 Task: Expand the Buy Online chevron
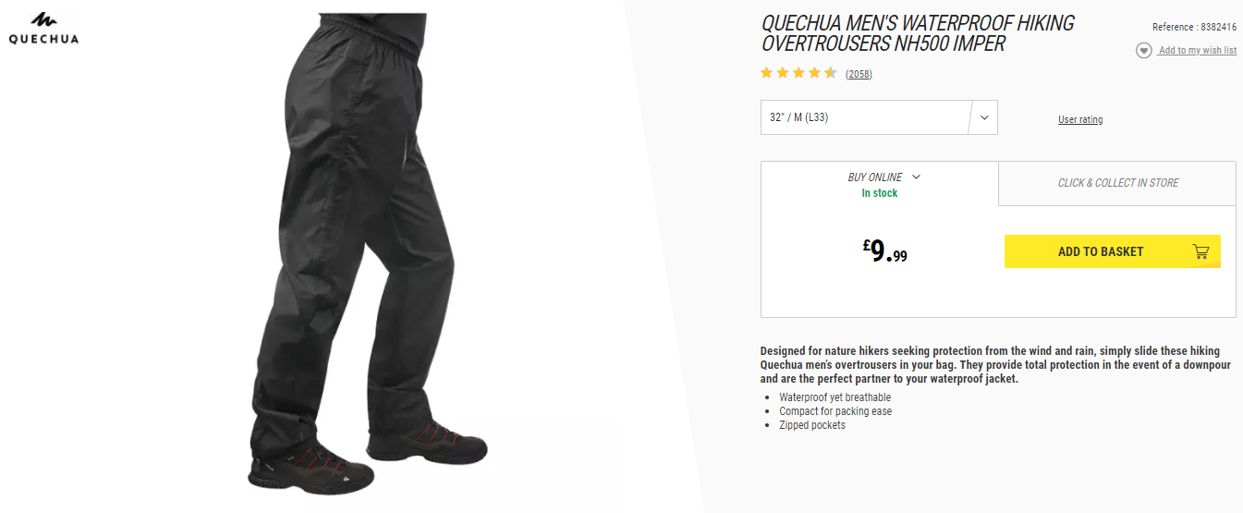click(x=916, y=177)
